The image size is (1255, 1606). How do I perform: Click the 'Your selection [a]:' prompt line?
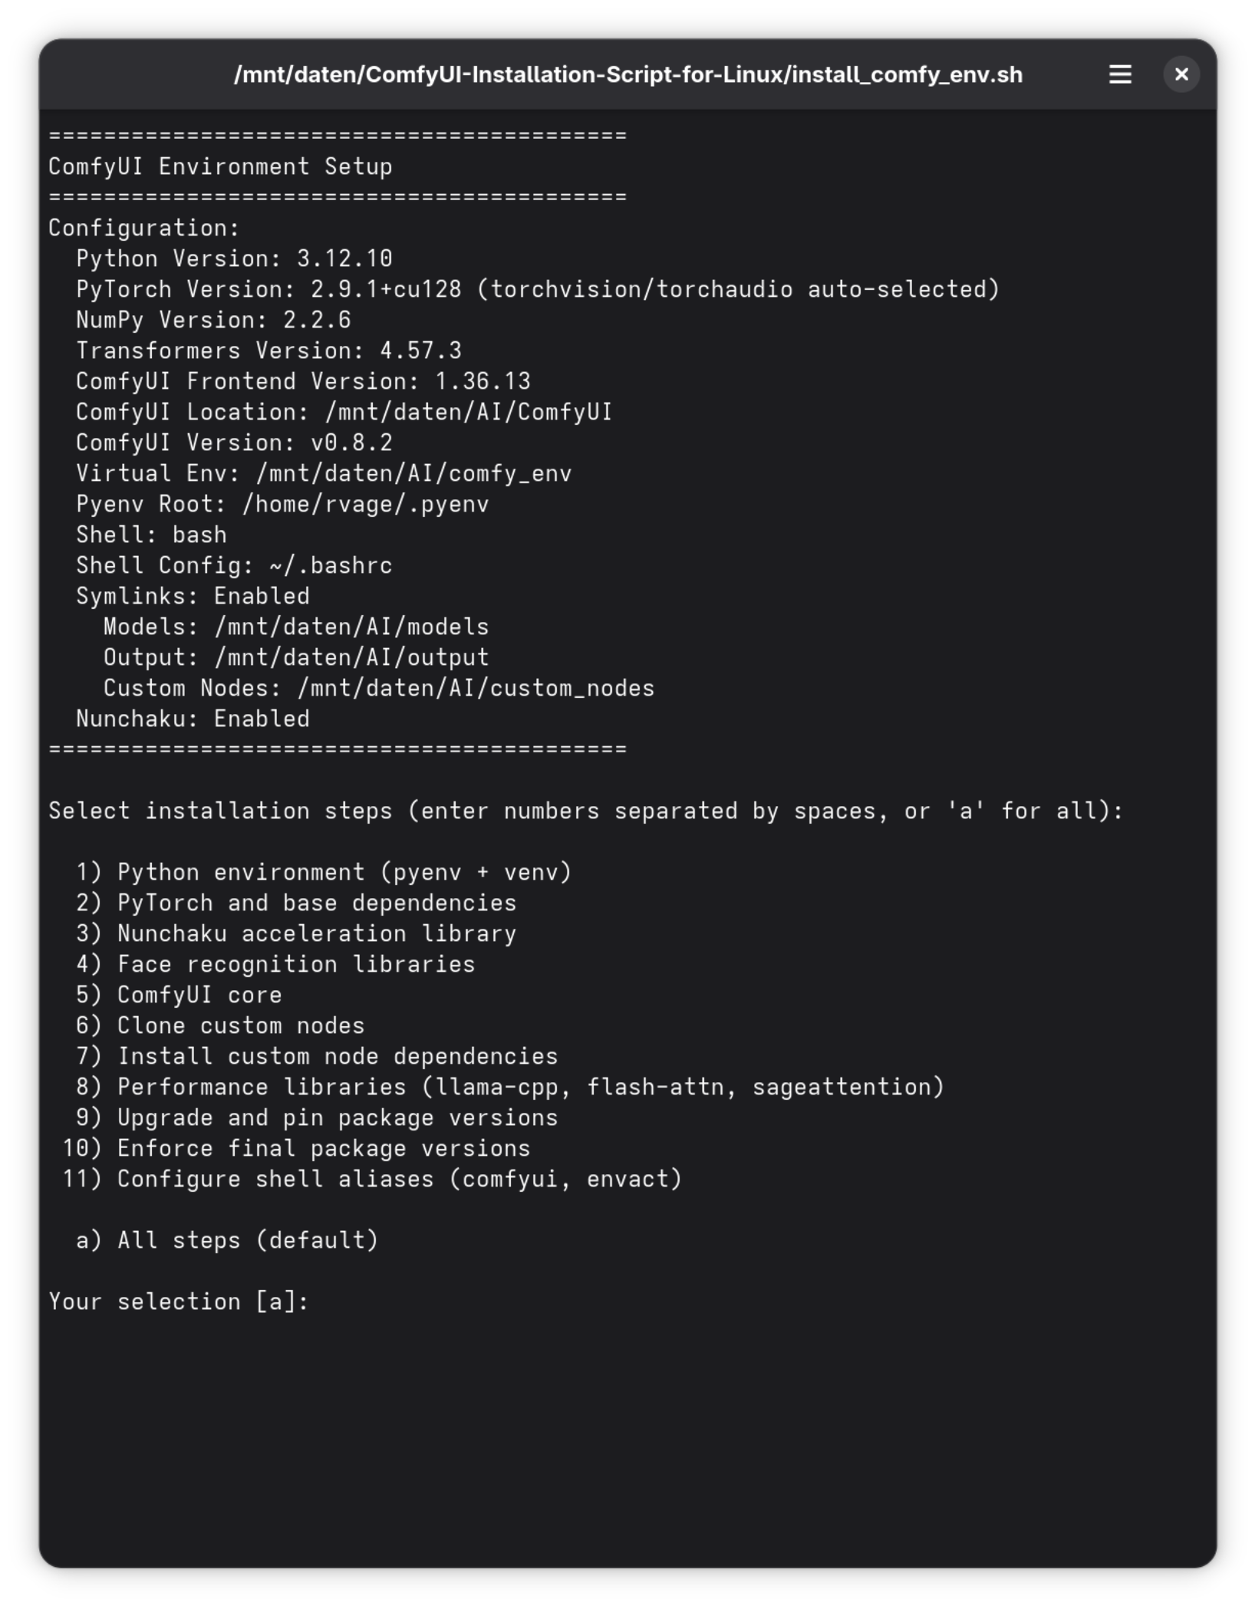click(179, 1302)
